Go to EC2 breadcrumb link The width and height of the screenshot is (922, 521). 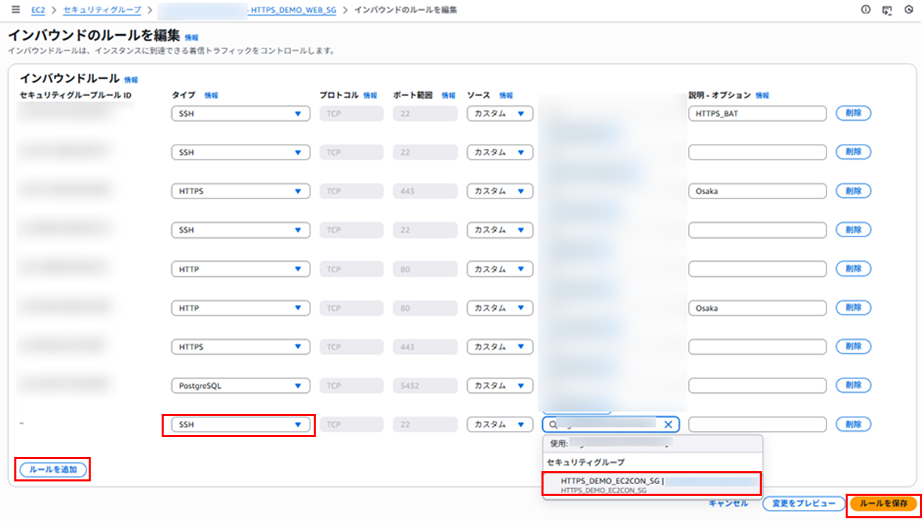tap(38, 10)
